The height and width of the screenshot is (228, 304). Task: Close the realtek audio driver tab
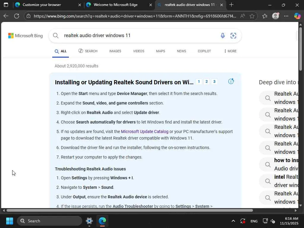click(221, 5)
